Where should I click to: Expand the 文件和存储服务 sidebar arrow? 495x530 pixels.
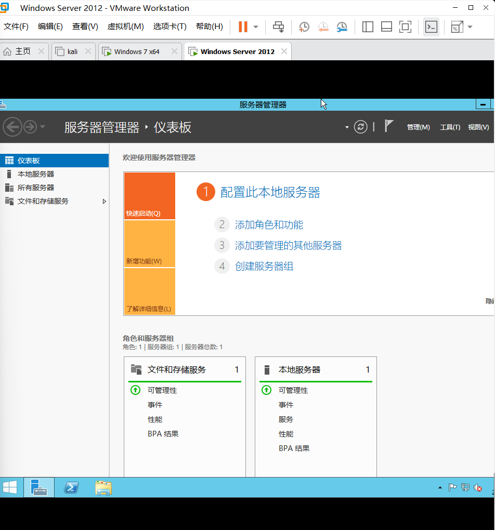pyautogui.click(x=104, y=202)
